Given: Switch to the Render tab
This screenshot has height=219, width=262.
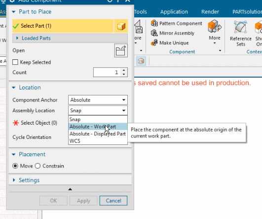Looking at the screenshot, I should click(210, 12).
